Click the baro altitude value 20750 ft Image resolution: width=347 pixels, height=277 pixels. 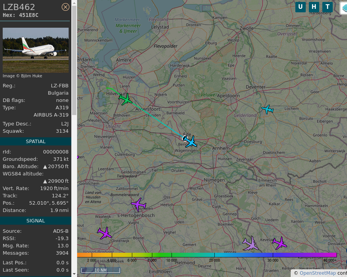click(56, 166)
